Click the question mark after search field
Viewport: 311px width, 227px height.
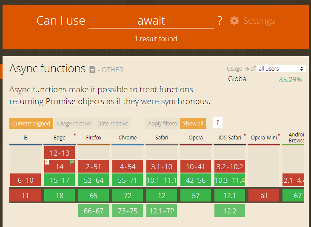point(220,20)
